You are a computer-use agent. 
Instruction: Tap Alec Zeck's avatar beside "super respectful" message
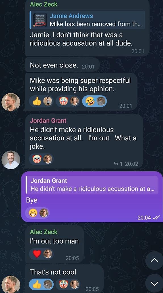[x=11, y=102]
